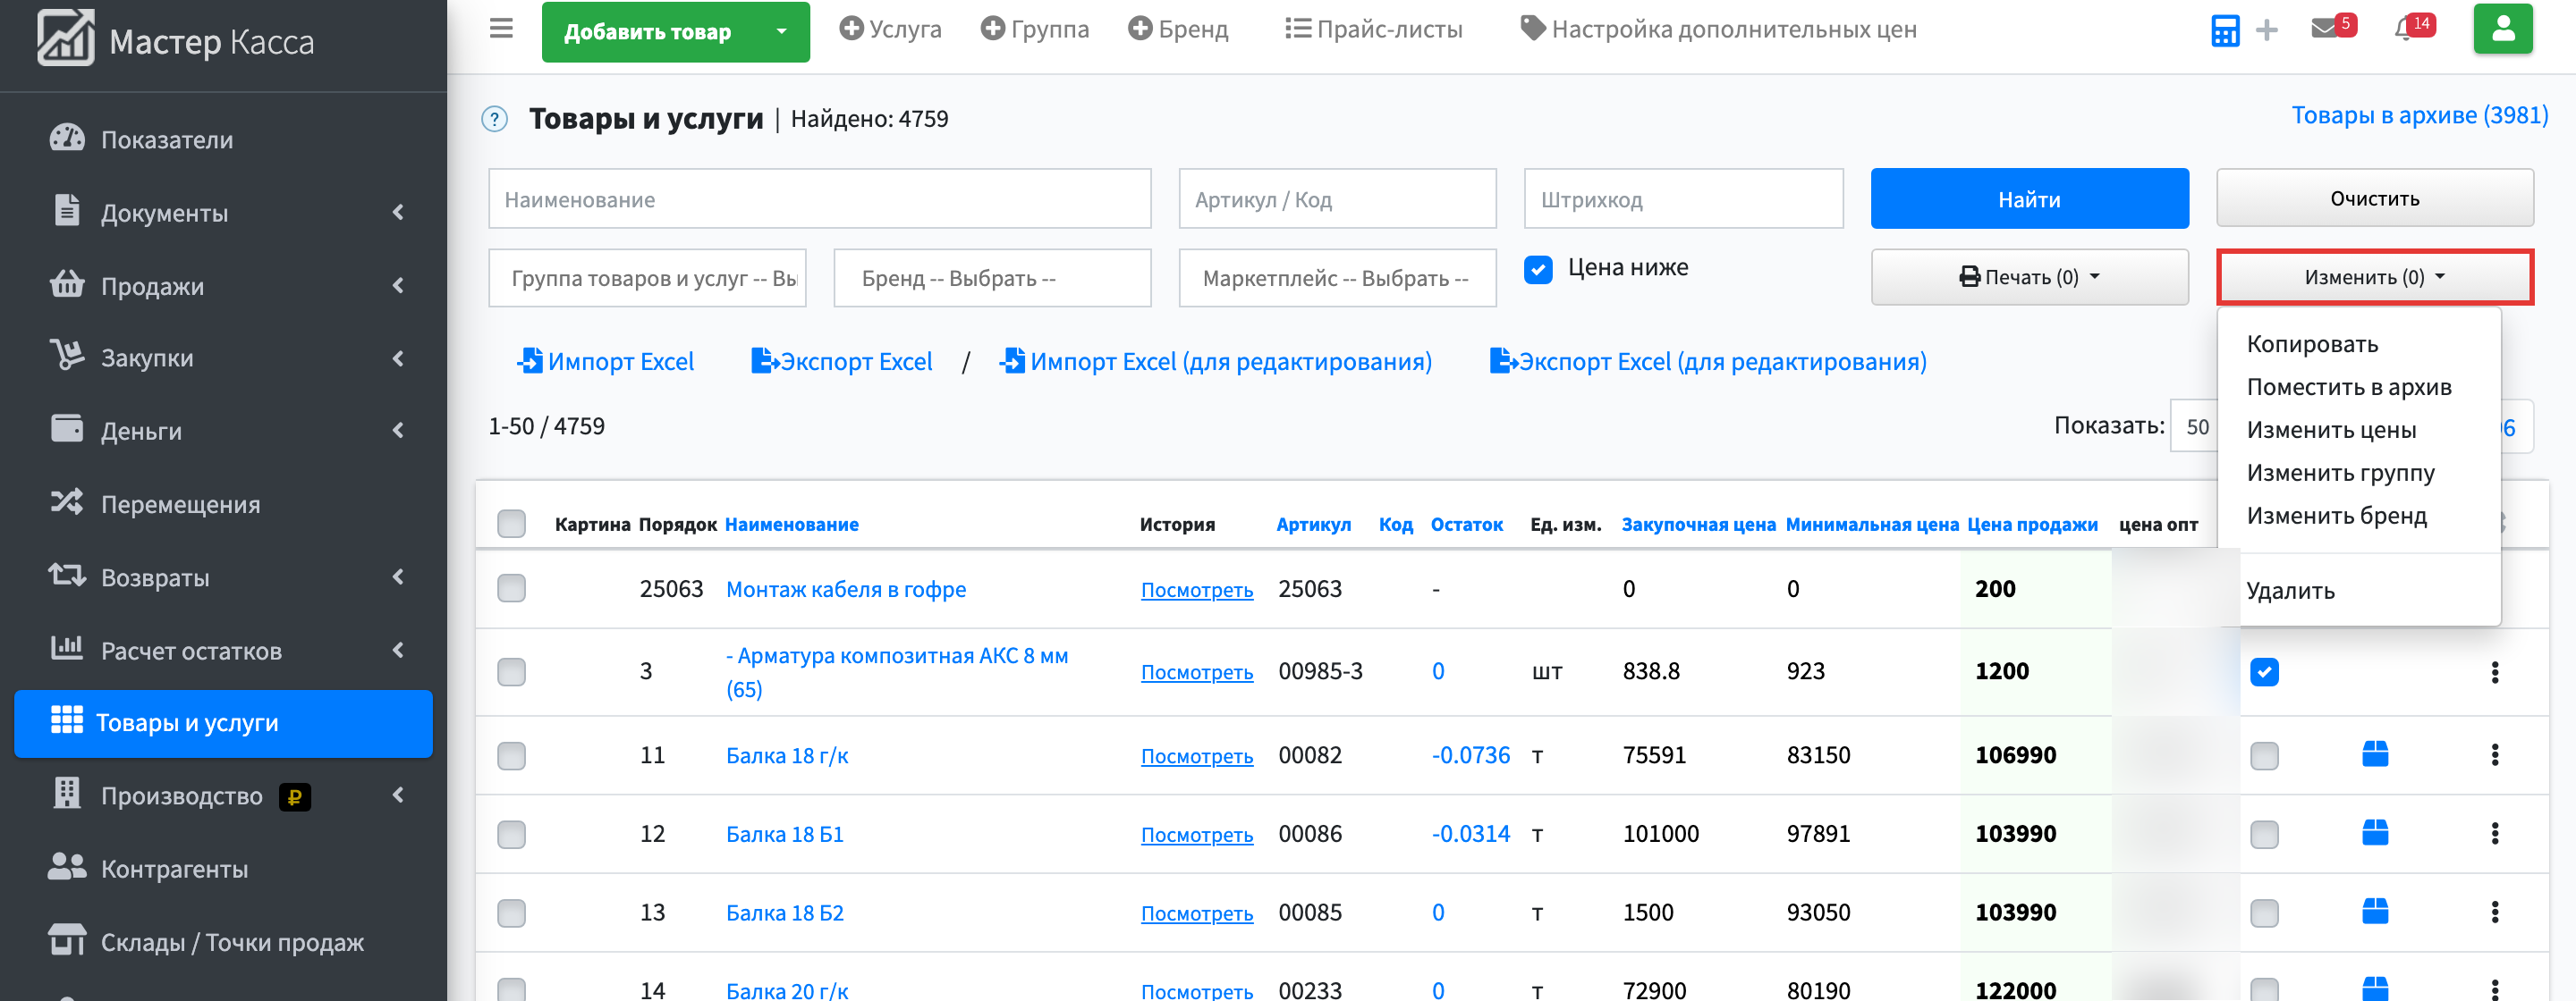This screenshot has height=1001, width=2576.
Task: Click the plus icon beside calculator
Action: [2267, 31]
